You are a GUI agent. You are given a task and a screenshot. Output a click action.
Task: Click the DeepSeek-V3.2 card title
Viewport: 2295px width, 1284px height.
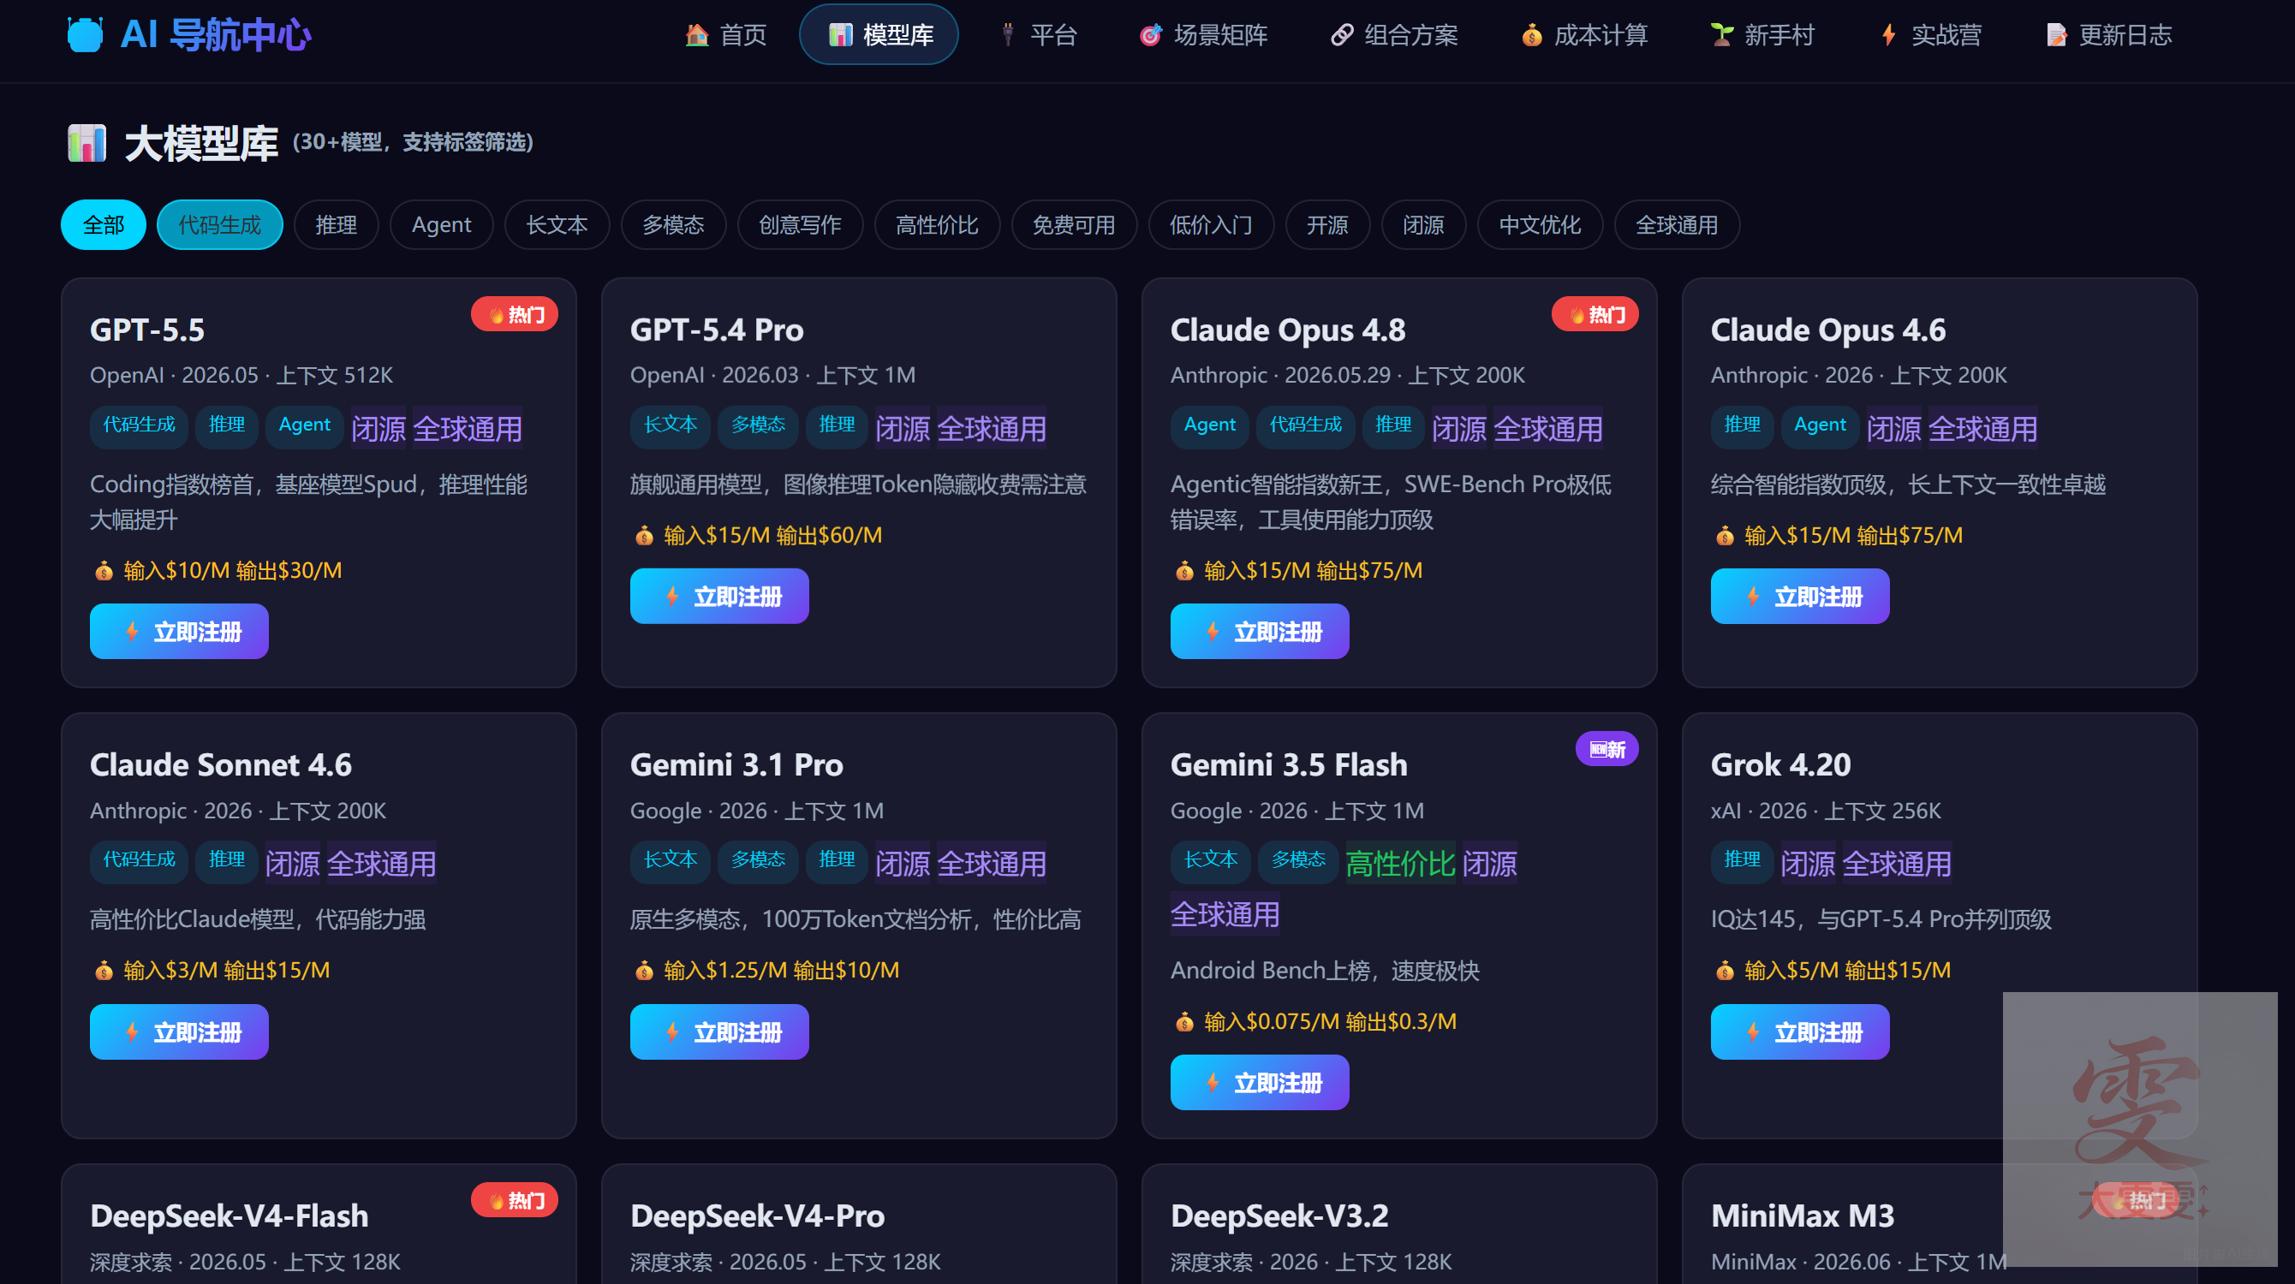[x=1279, y=1216]
